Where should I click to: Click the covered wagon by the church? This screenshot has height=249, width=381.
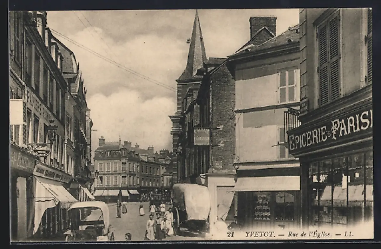(191, 203)
